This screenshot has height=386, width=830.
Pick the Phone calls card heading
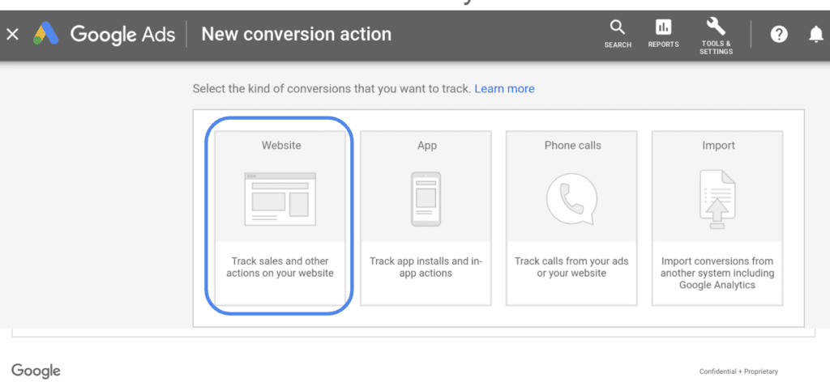point(572,146)
